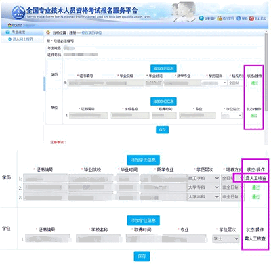Open the 学士 学位层次 dropdown
The width and height of the screenshot is (271, 266).
(226, 238)
